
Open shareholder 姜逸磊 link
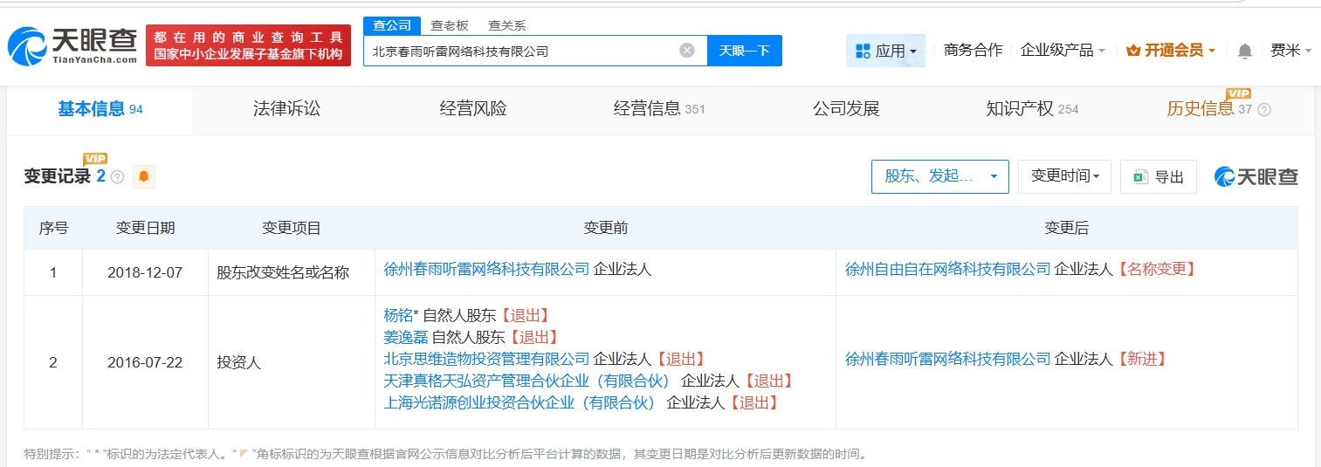[x=406, y=337]
